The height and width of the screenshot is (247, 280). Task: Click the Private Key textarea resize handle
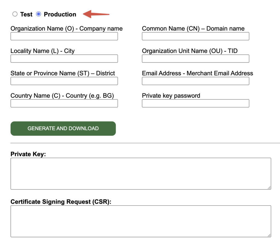(269, 188)
